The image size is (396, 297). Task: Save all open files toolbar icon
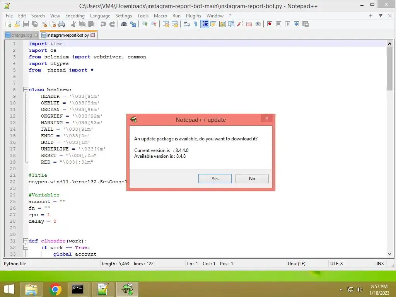35,24
